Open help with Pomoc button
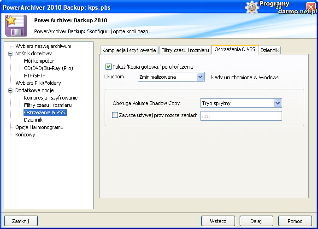318x229 pixels. (x=295, y=221)
